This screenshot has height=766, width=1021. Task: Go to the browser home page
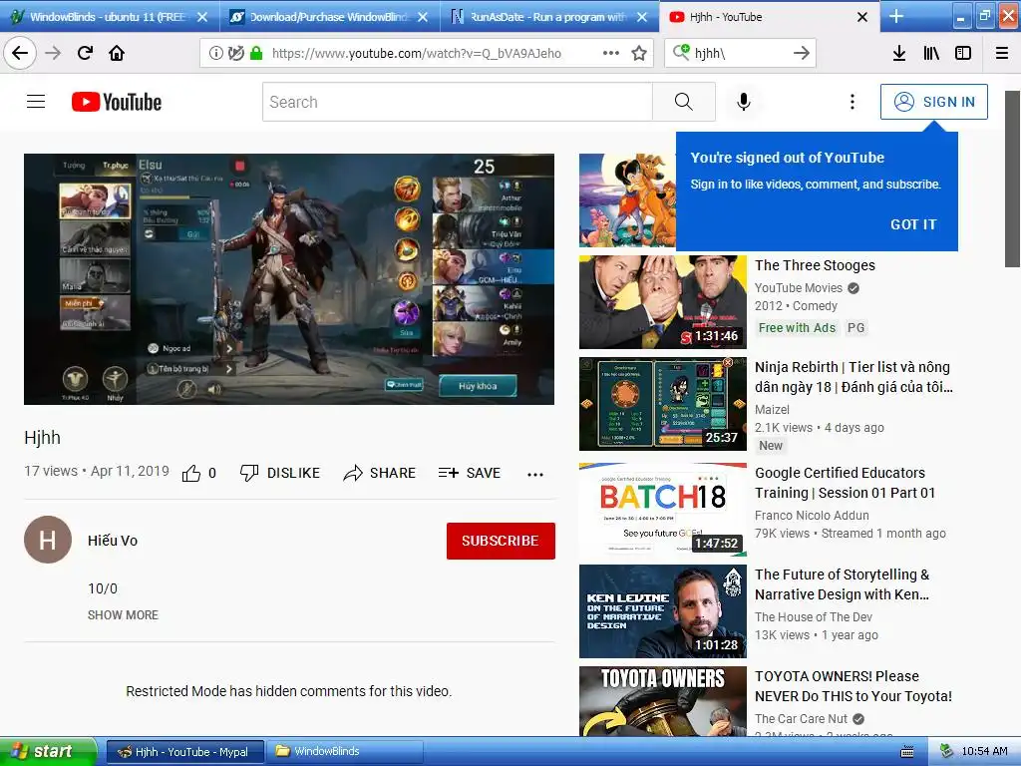[117, 54]
